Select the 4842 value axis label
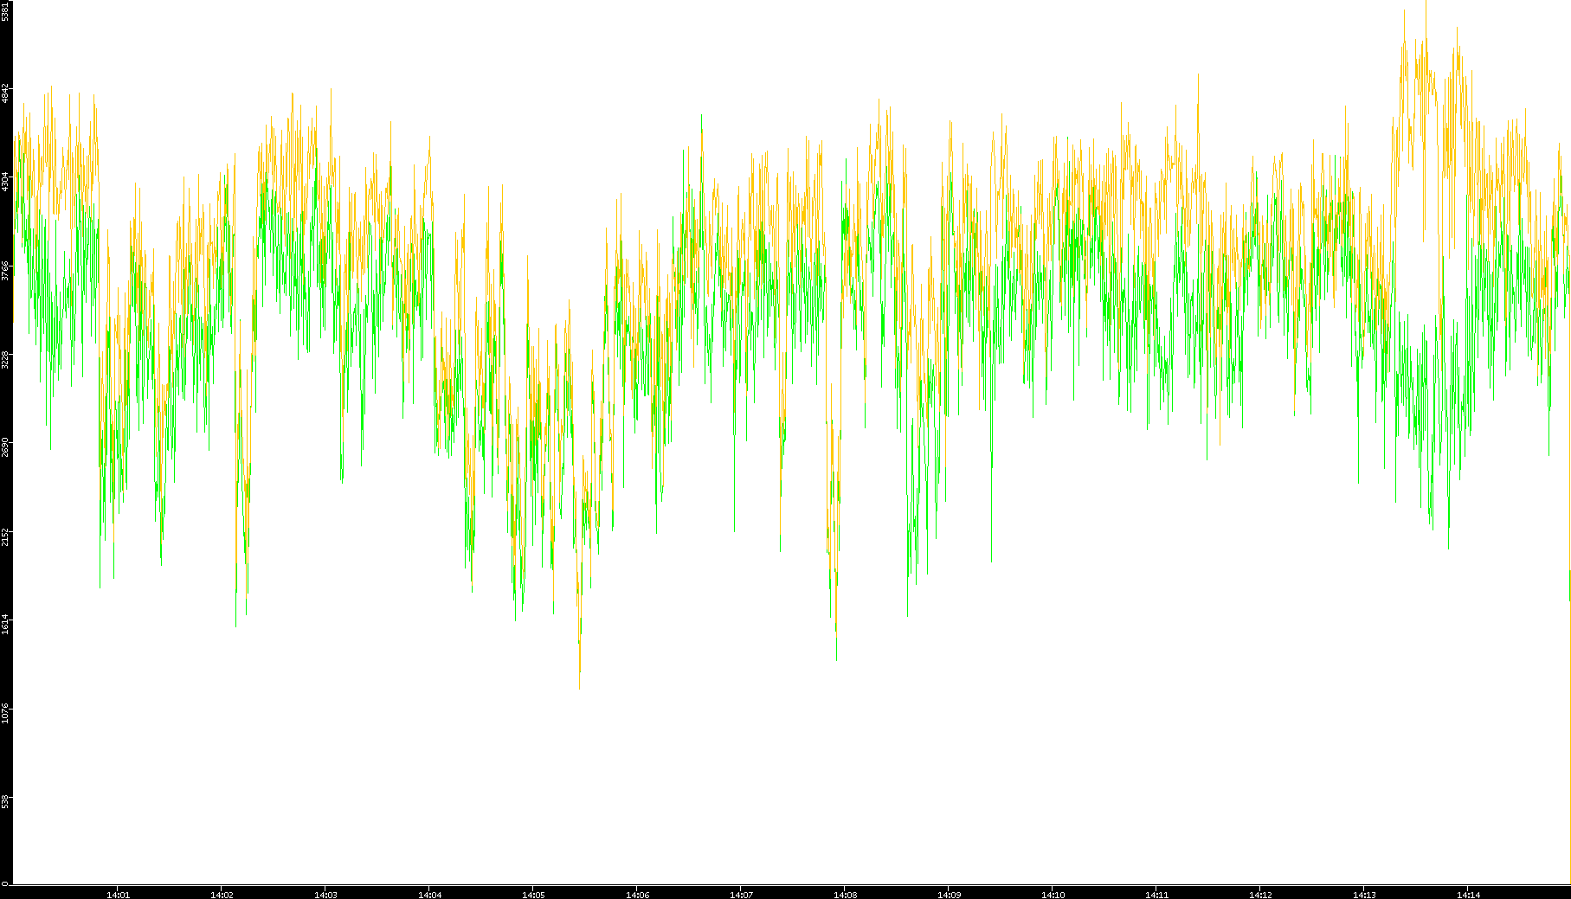Screen dimensions: 1571x899 5,93
